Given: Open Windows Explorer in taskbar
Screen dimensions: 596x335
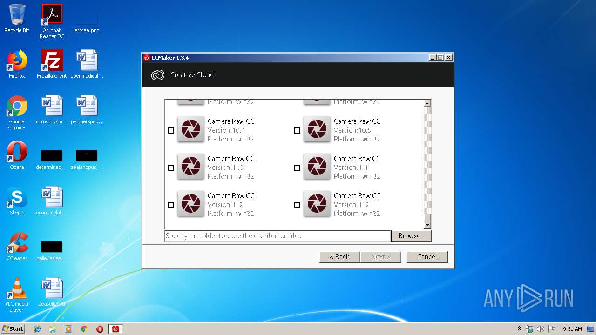Looking at the screenshot, I should 53,329.
